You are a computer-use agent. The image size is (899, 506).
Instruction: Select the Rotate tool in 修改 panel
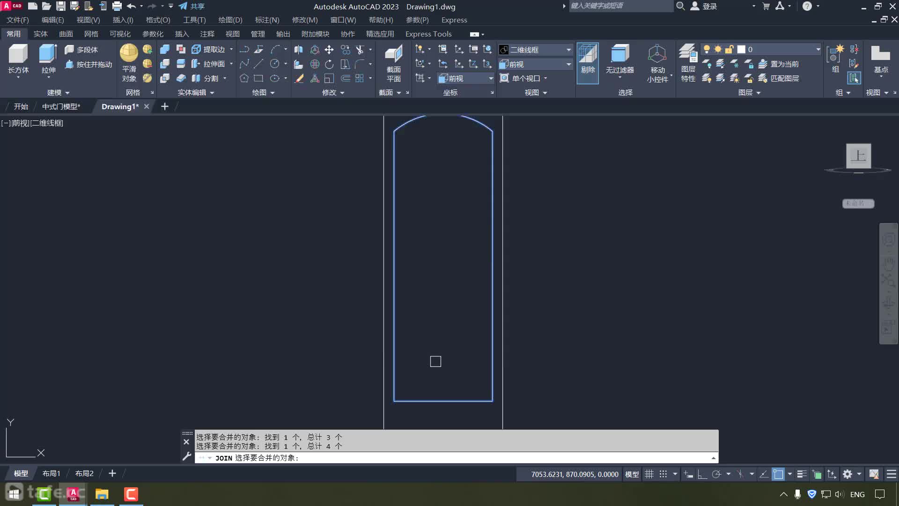(329, 64)
